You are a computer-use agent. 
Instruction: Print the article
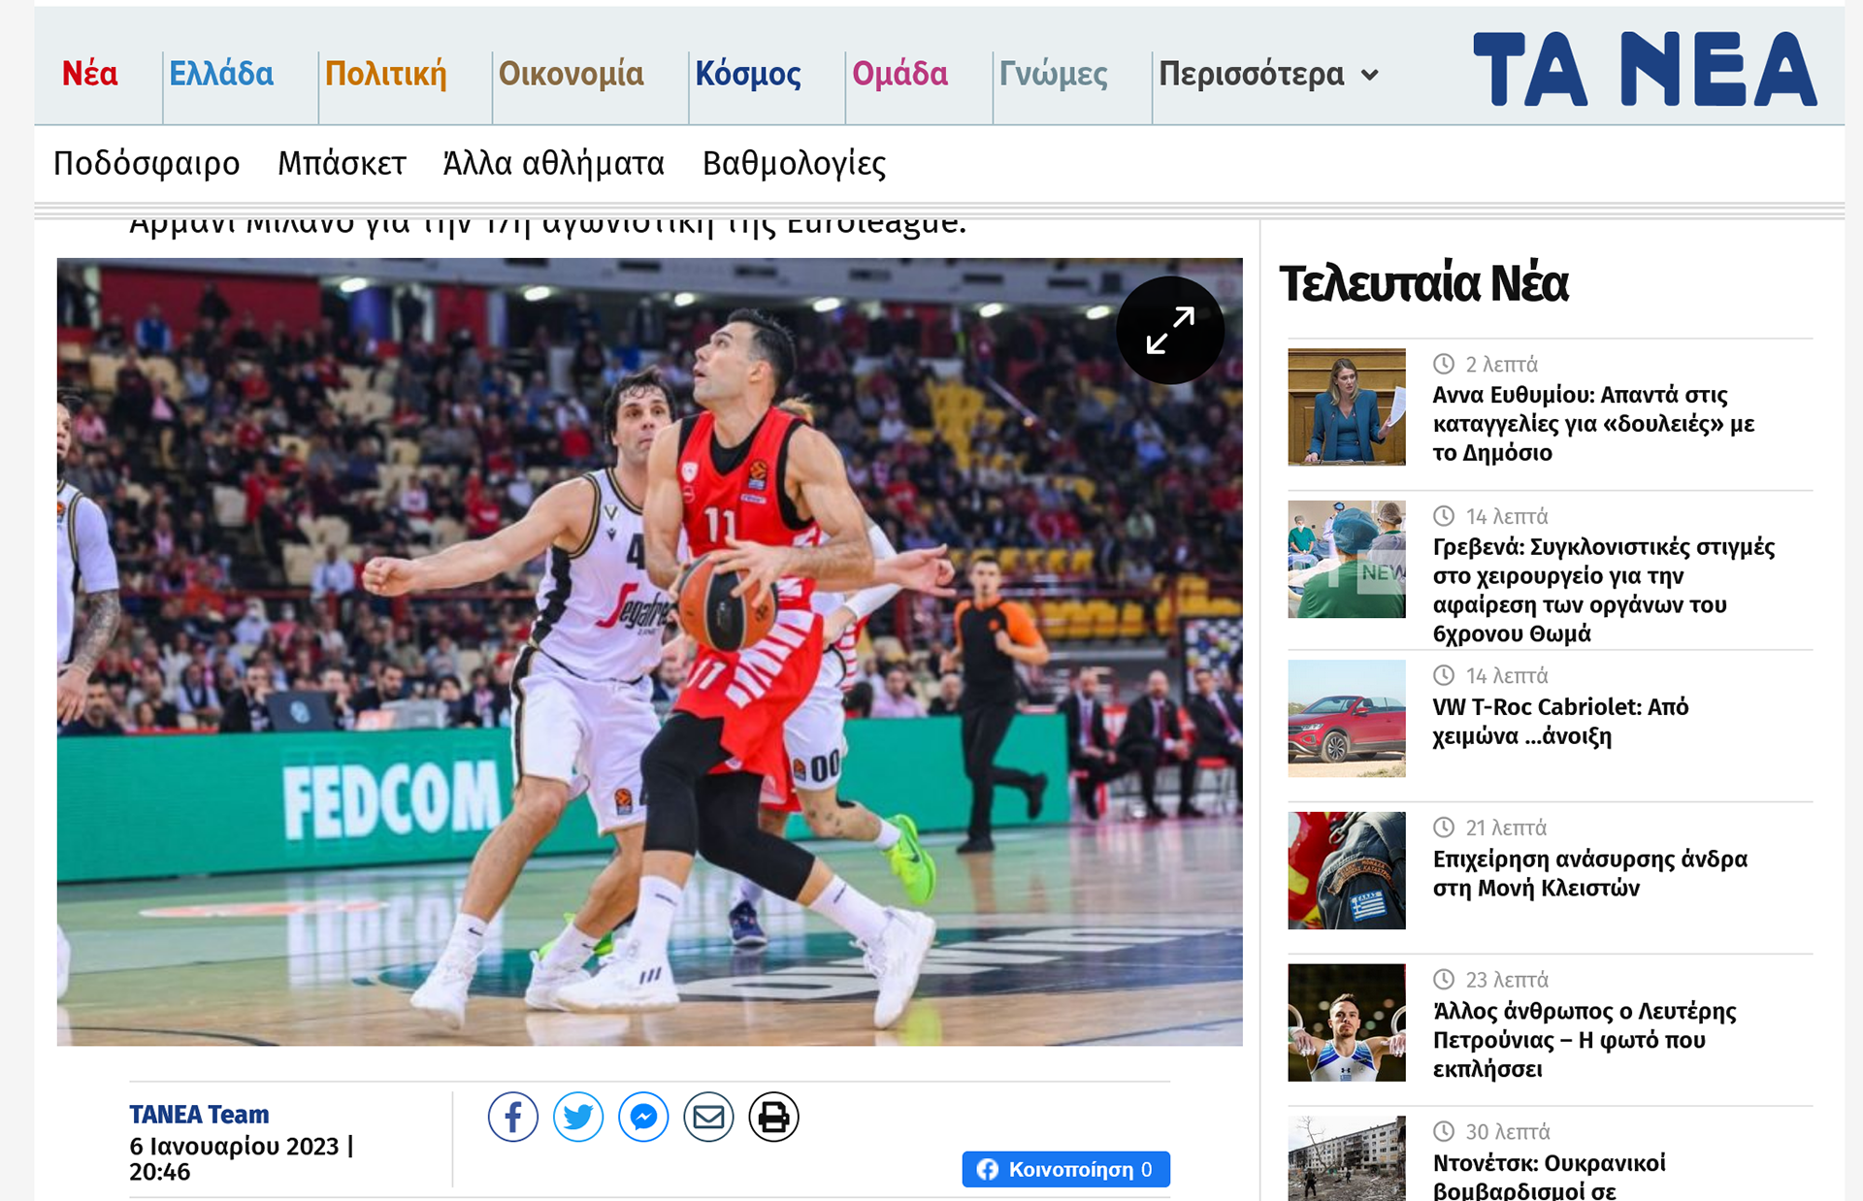[773, 1118]
